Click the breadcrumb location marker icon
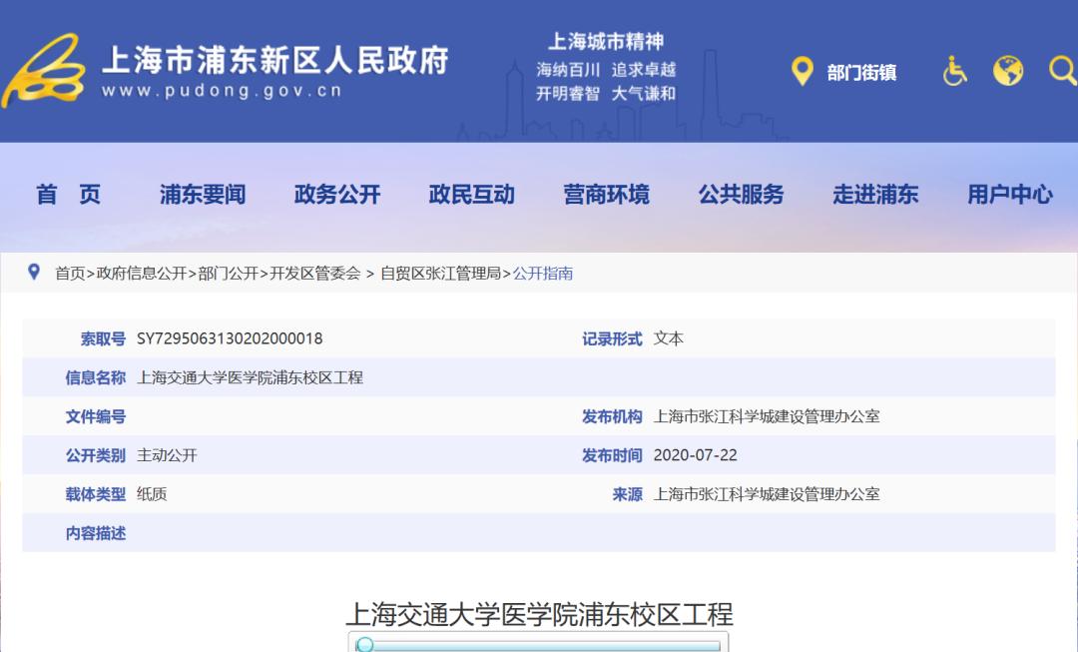Viewport: 1078px width, 652px height. 33,272
